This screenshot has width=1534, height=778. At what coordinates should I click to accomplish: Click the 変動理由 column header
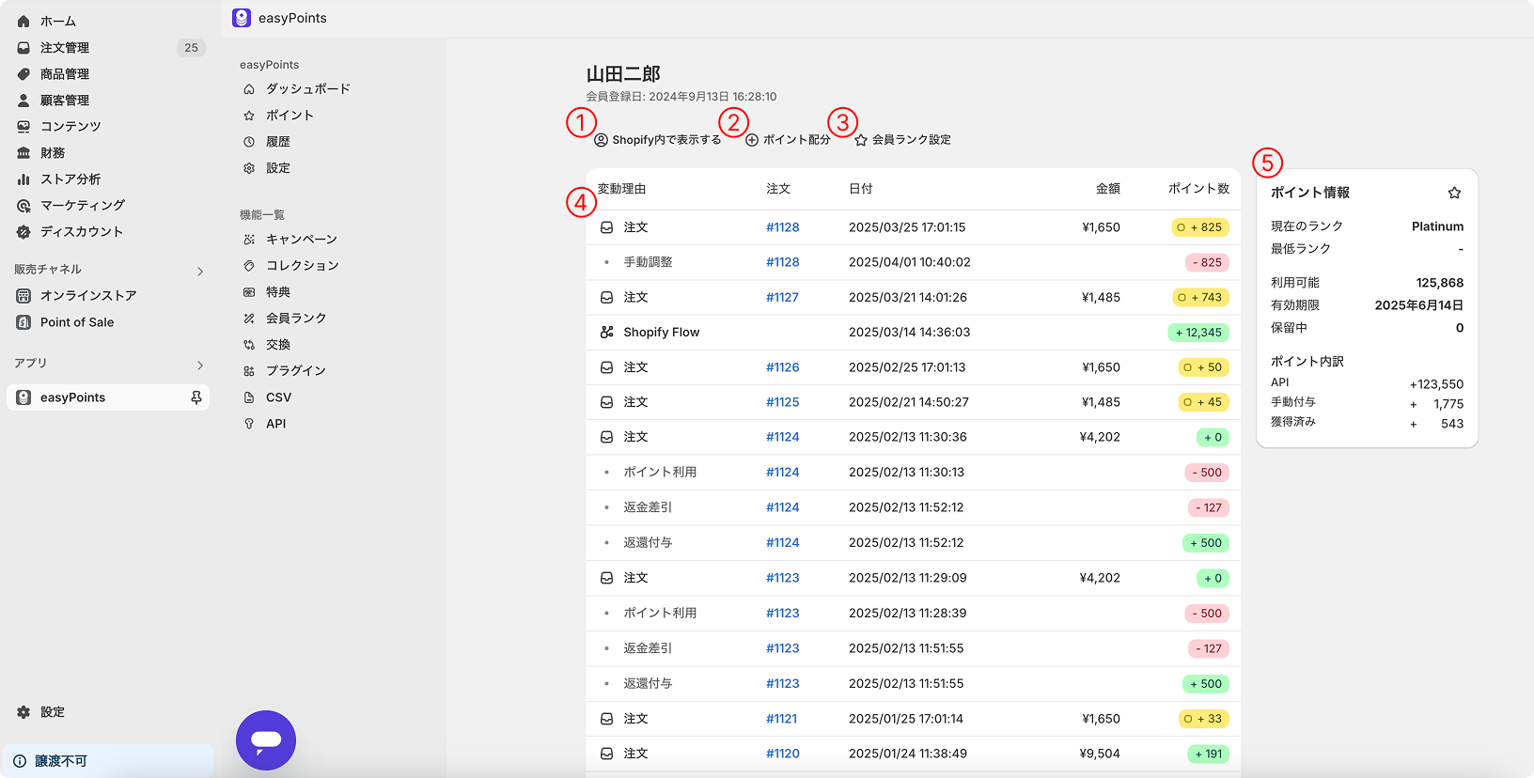click(x=622, y=189)
